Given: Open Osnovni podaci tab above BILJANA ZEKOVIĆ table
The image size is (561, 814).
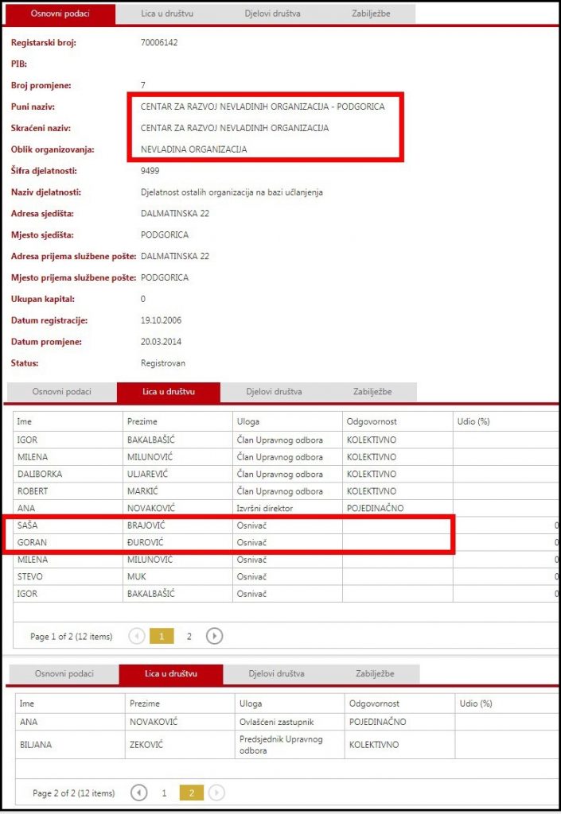Looking at the screenshot, I should click(64, 674).
